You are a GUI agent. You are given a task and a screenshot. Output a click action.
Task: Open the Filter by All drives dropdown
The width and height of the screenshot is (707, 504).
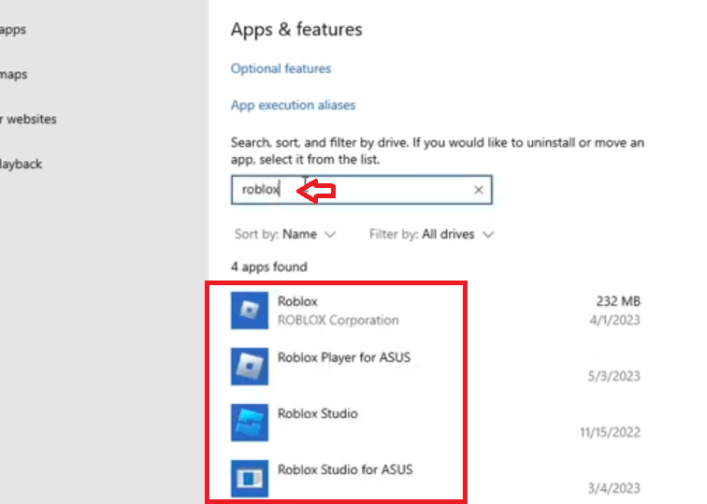pyautogui.click(x=431, y=235)
